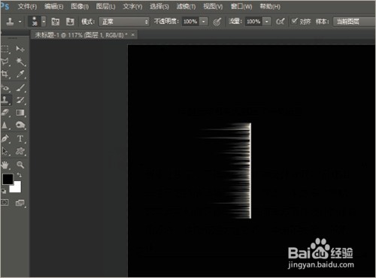Screen dimensions: 376x278
Task: Pick the white background color swatch
Action: 17,188
